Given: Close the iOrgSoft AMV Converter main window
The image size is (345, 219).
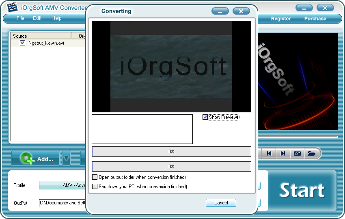Looking at the screenshot, I should (325, 8).
